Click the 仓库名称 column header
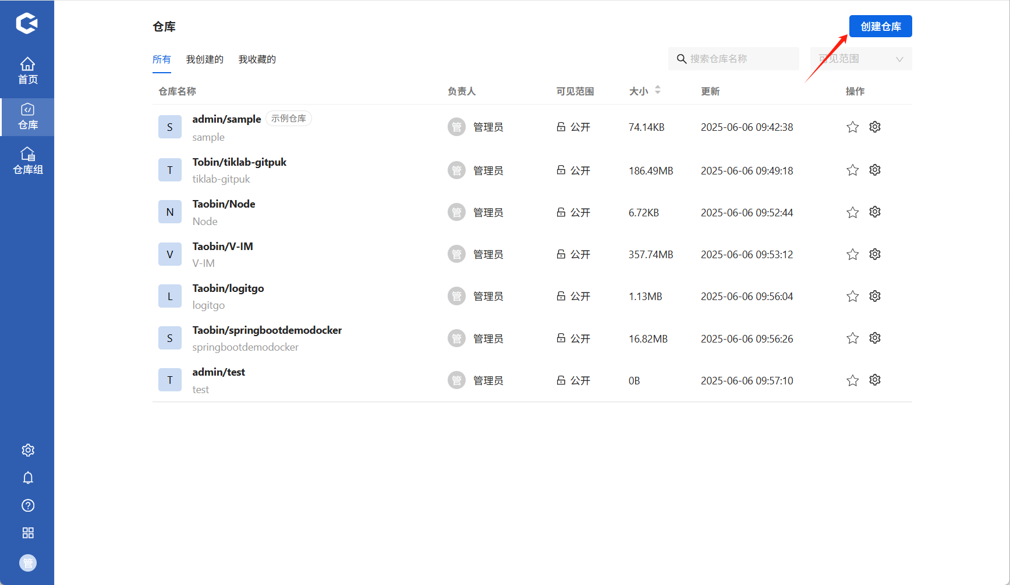The image size is (1010, 585). 177,91
